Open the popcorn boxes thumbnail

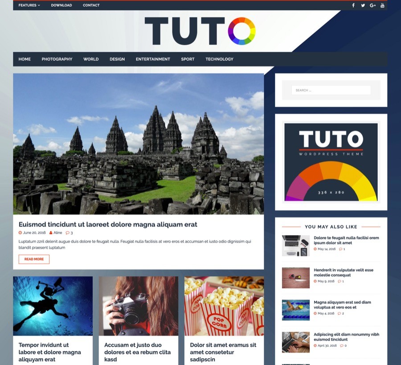tap(224, 306)
